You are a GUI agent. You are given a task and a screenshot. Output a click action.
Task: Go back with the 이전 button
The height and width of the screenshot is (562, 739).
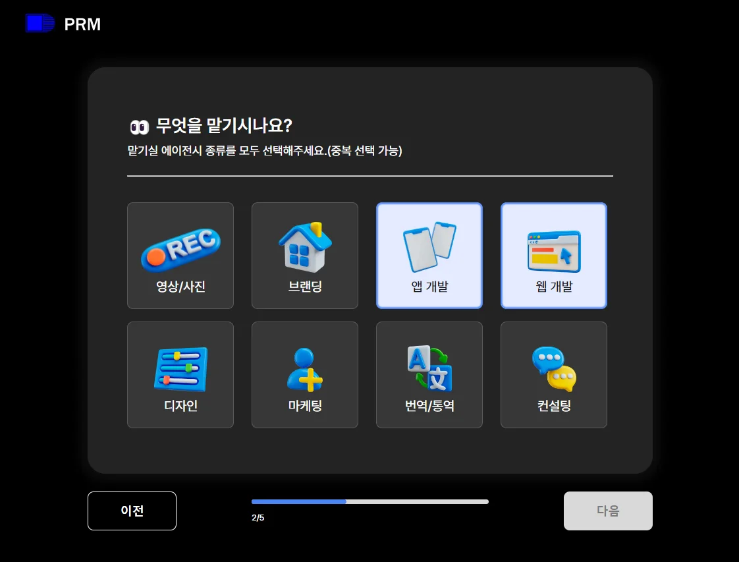132,511
